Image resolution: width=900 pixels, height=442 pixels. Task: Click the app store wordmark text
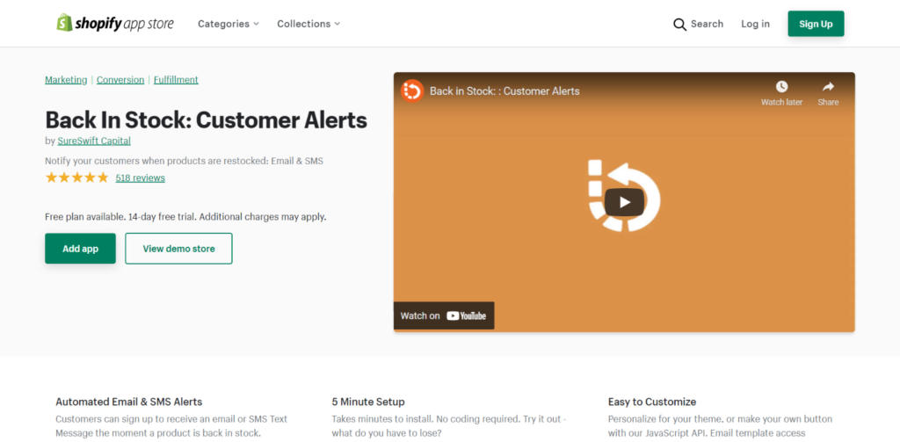pos(148,24)
